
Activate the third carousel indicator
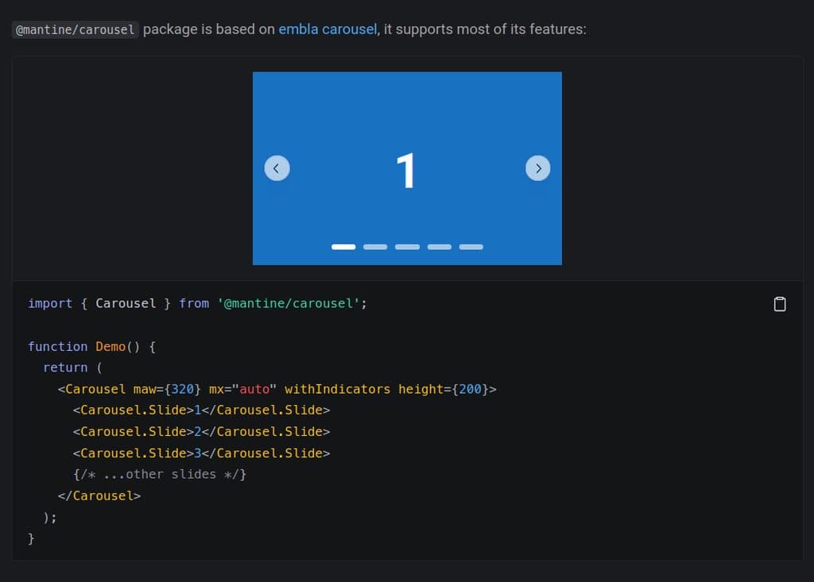click(407, 246)
